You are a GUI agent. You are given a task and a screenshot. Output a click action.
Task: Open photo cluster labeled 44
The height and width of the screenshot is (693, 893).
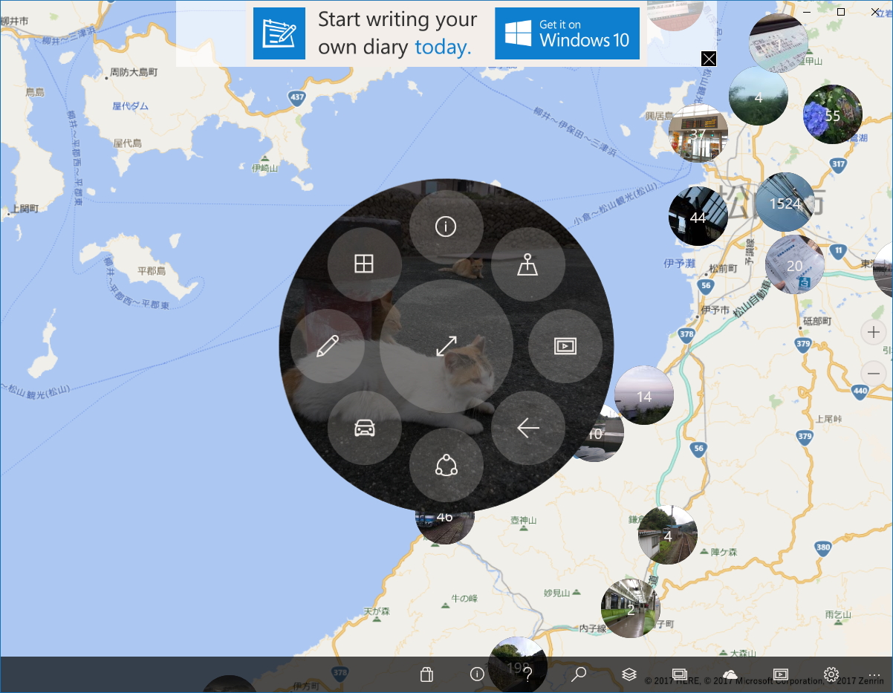[698, 217]
